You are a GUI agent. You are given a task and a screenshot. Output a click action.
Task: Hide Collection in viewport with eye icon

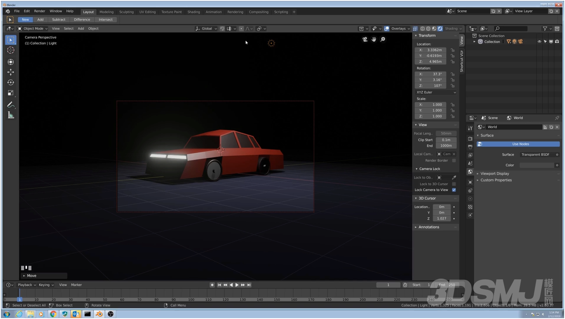[539, 41]
